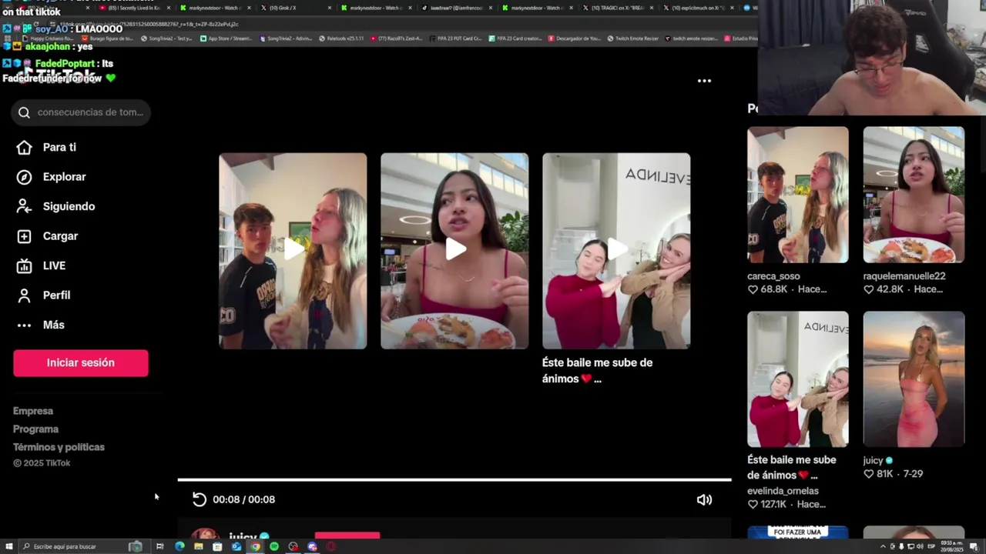The height and width of the screenshot is (554, 986).
Task: Click the person-check icon beside Siguiendo
Action: pyautogui.click(x=24, y=206)
